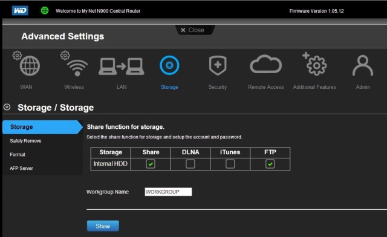This screenshot has width=387, height=237.
Task: Open the Security shield icon
Action: pos(218,65)
